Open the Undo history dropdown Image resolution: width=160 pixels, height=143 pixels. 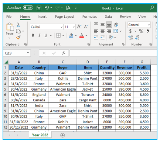click(x=51, y=8)
